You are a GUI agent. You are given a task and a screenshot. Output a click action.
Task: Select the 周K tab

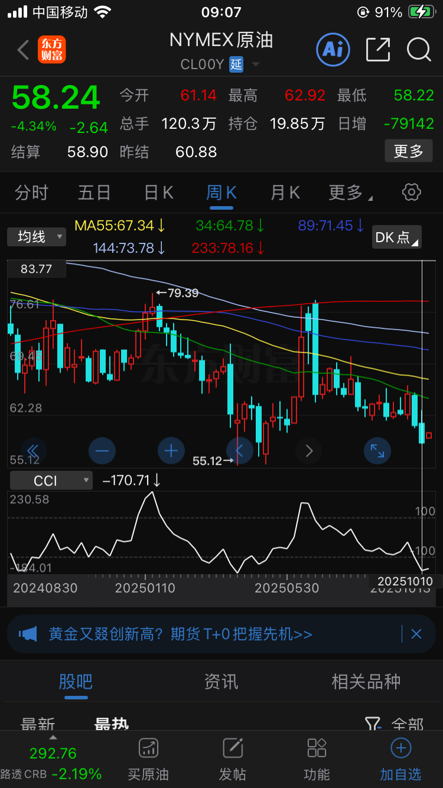221,193
